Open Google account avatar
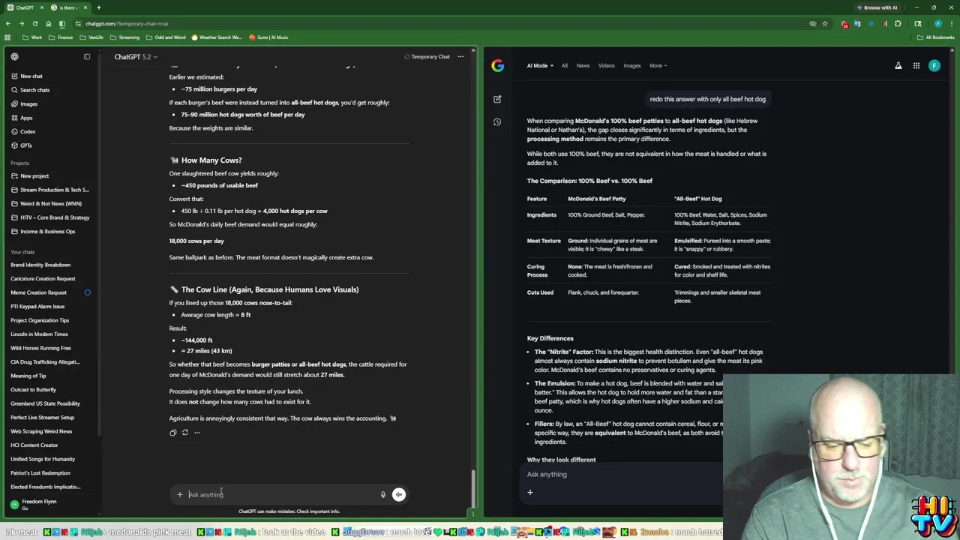 click(934, 66)
